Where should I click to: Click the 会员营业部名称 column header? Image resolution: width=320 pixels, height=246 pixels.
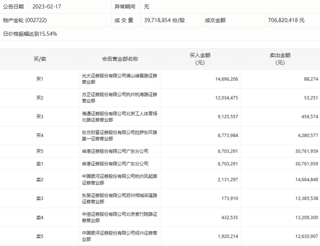pos(120,59)
